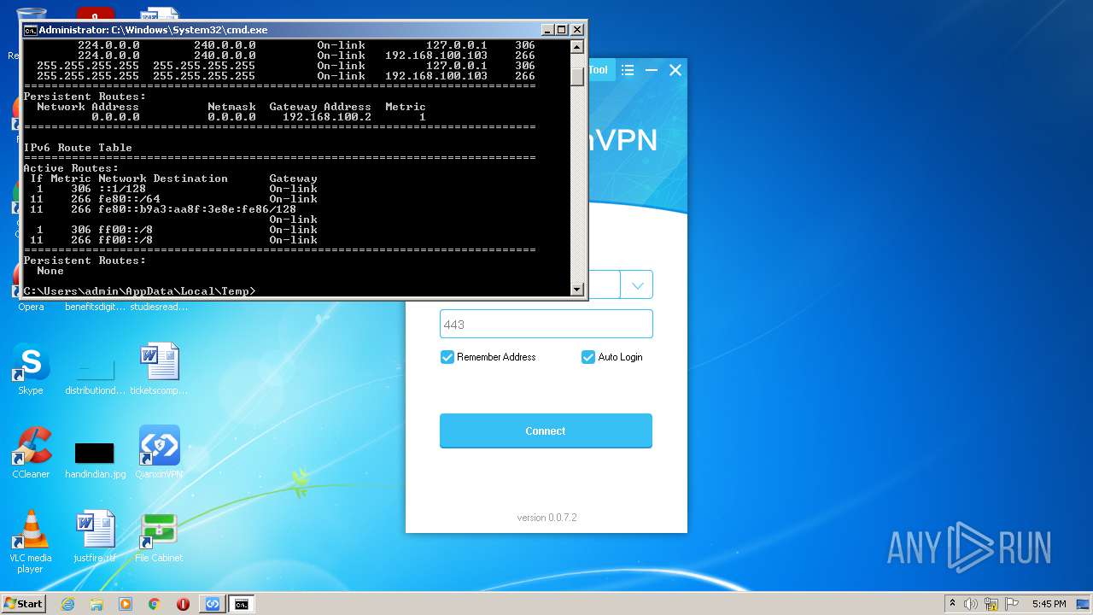The width and height of the screenshot is (1093, 615).
Task: Click the port field showing 443
Action: click(x=546, y=324)
